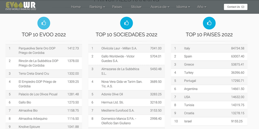
Task: Select Tunisia in countries ranking
Action: click(x=189, y=105)
